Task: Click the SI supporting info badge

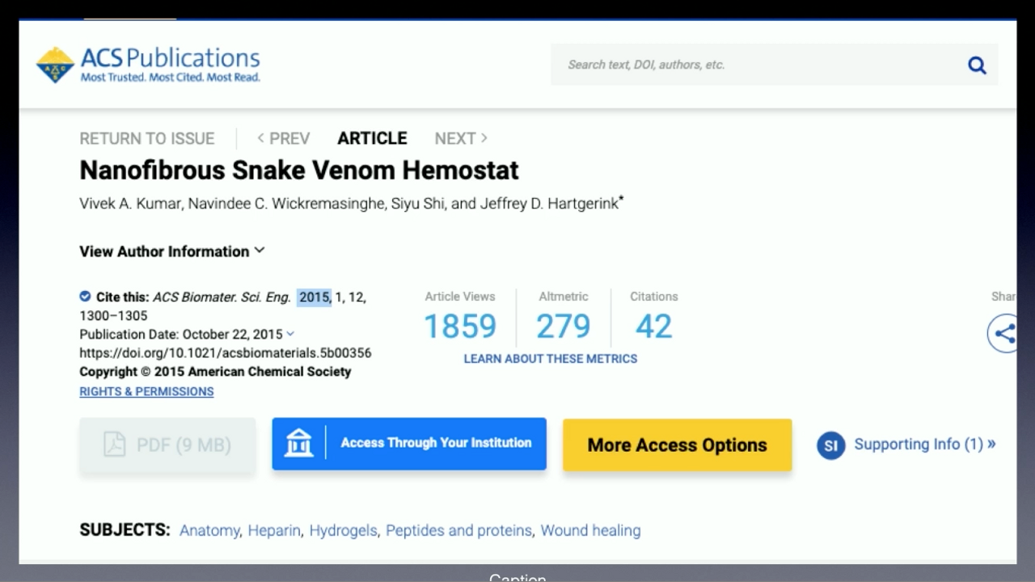Action: pyautogui.click(x=830, y=445)
